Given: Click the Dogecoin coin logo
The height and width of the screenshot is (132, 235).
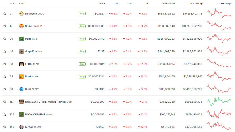Looking at the screenshot, I should click(x=21, y=13).
